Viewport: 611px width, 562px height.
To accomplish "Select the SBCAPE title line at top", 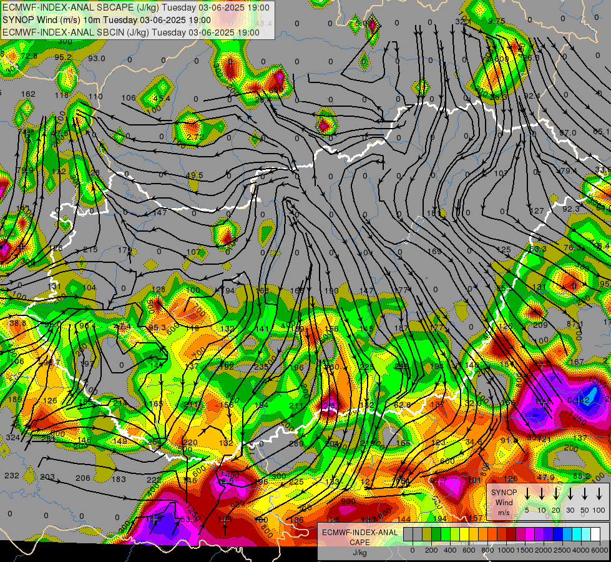I will pyautogui.click(x=136, y=7).
